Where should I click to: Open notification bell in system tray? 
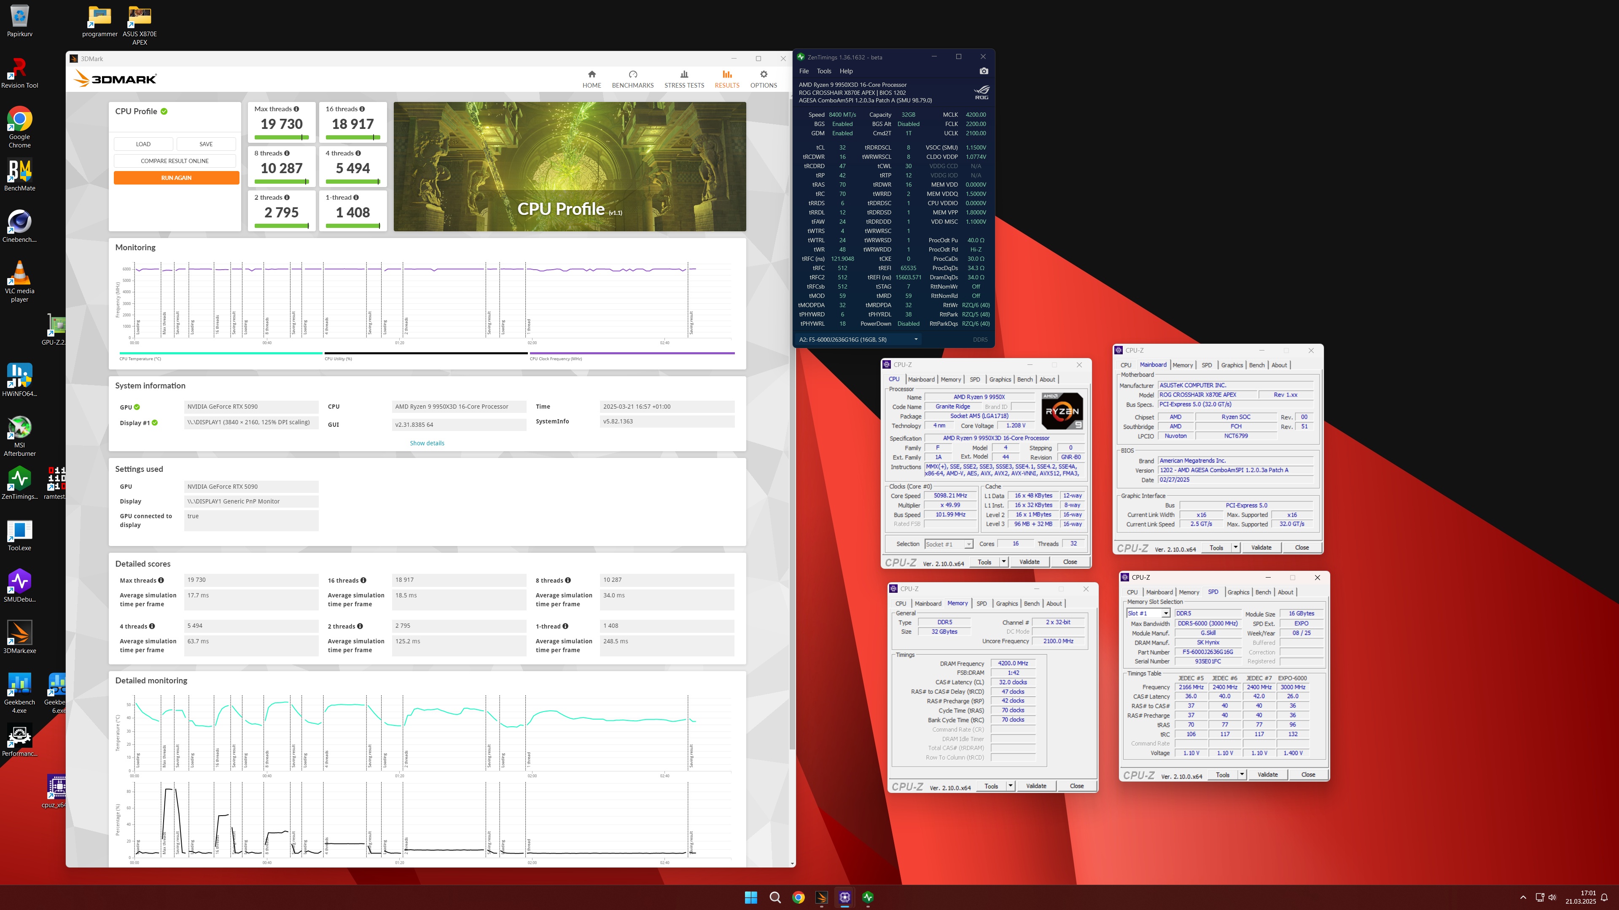[x=1605, y=897]
